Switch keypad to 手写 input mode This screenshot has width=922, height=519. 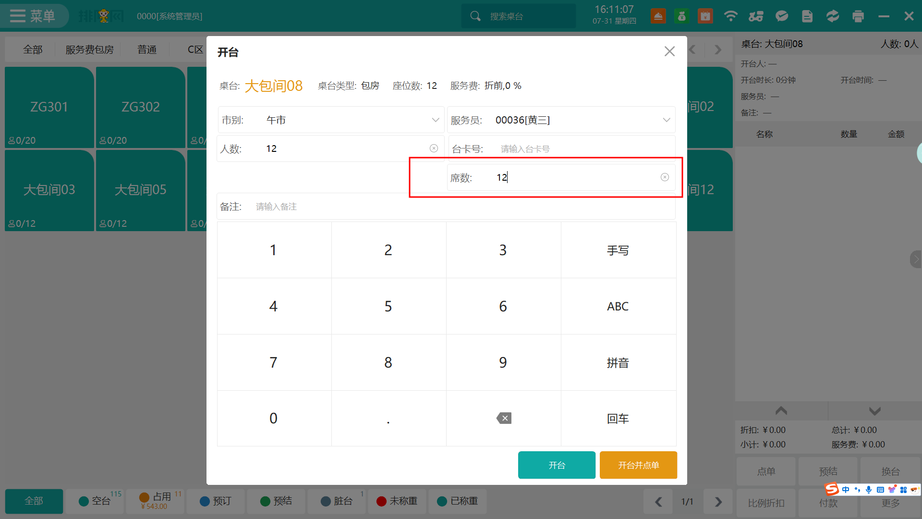pos(618,250)
